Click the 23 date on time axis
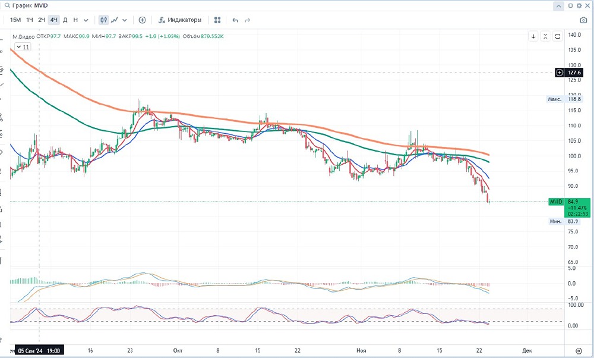The width and height of the screenshot is (594, 358). click(130, 351)
